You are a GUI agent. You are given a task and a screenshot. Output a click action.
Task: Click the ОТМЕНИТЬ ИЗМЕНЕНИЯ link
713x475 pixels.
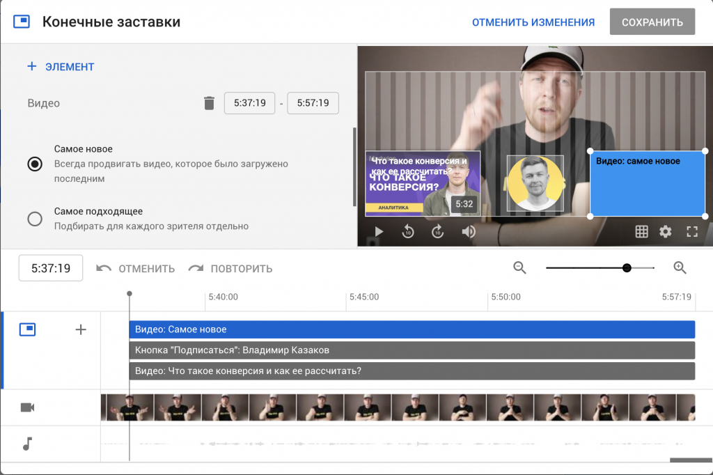[533, 22]
